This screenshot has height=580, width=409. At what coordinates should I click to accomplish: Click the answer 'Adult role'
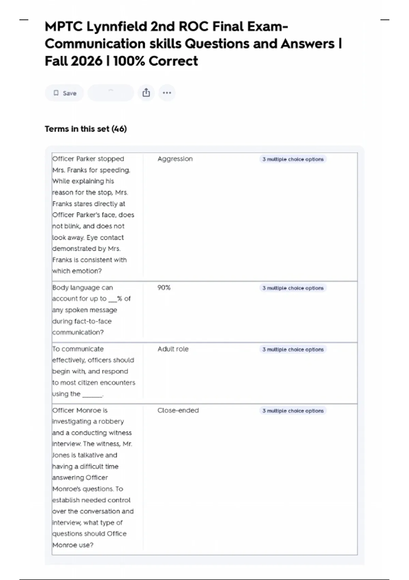click(173, 349)
